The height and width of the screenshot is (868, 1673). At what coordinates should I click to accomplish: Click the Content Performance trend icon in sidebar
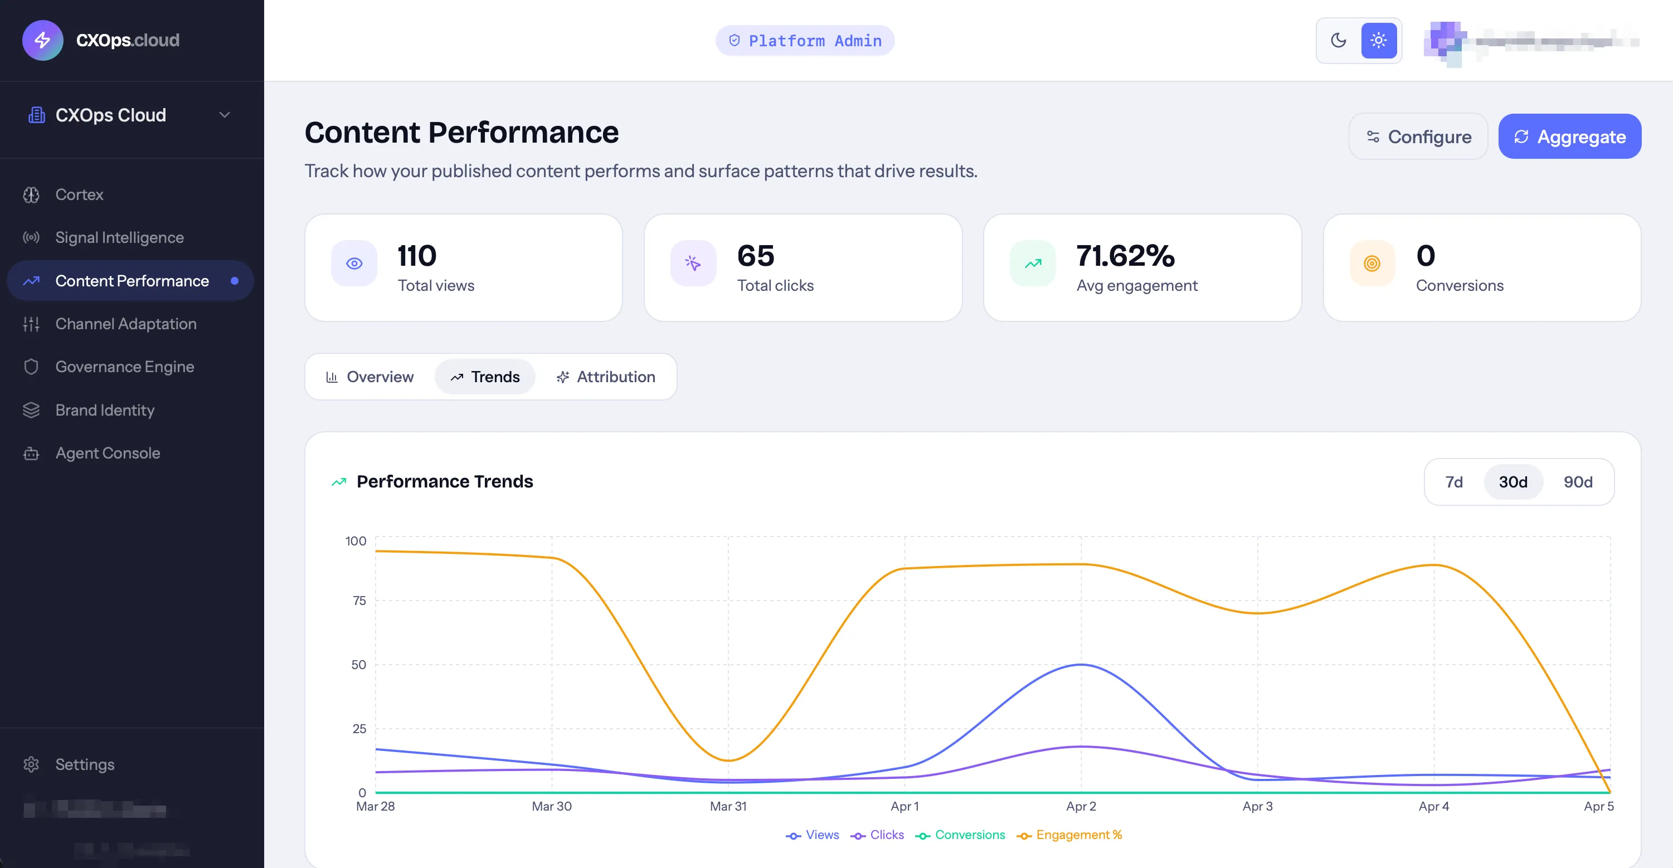31,281
